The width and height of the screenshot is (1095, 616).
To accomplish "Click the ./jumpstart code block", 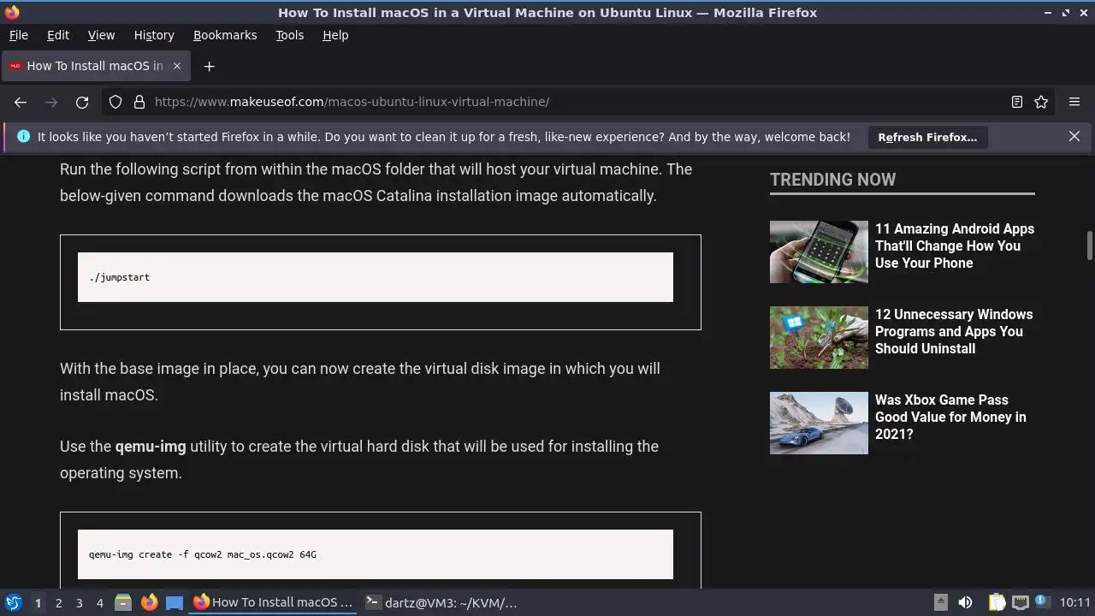I will coord(376,277).
